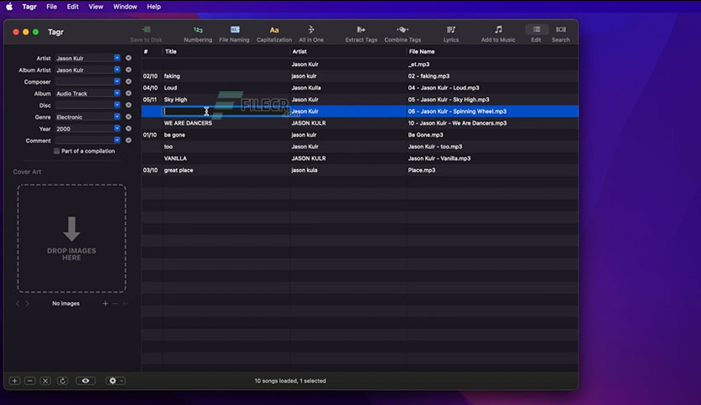Expand the Composer field dropdown
This screenshot has height=405, width=701.
117,82
